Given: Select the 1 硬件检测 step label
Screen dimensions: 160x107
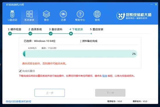Looking at the screenshot, I should pos(15,29).
